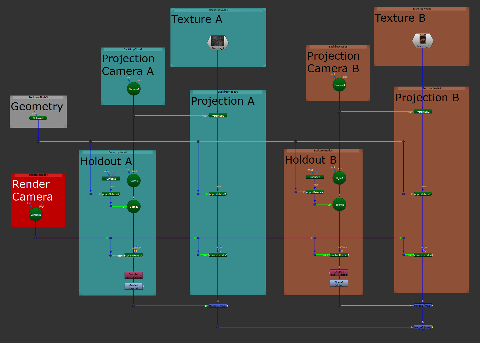Screen dimensions: 480x343
Task: Select the ScanlineRender4 node
Action: tap(339, 255)
